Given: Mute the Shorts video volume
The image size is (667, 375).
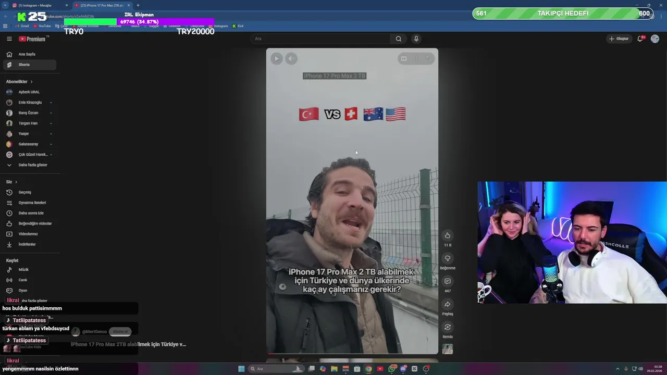Looking at the screenshot, I should [x=292, y=59].
